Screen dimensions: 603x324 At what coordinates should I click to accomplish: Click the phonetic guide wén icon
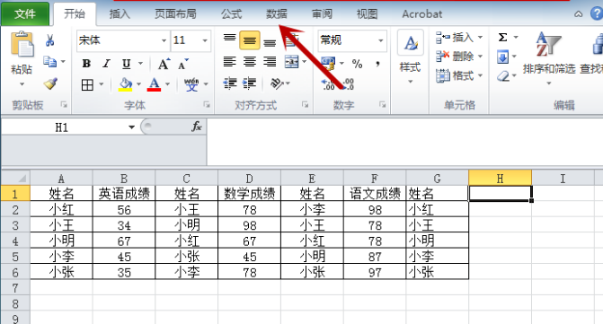coord(191,84)
